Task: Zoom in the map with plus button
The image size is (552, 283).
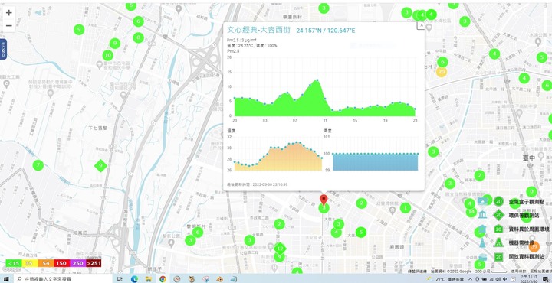Action: (x=8, y=13)
